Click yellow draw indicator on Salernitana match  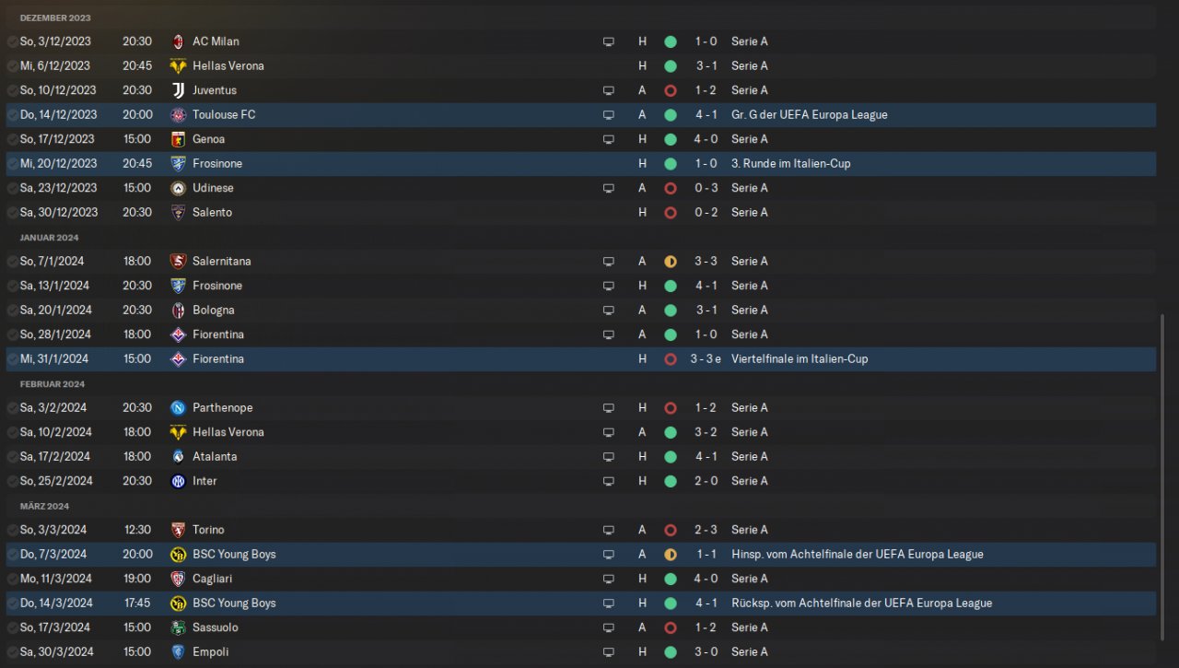pyautogui.click(x=671, y=262)
